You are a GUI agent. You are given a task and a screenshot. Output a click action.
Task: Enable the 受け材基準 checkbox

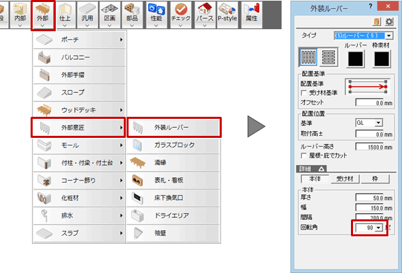(304, 92)
